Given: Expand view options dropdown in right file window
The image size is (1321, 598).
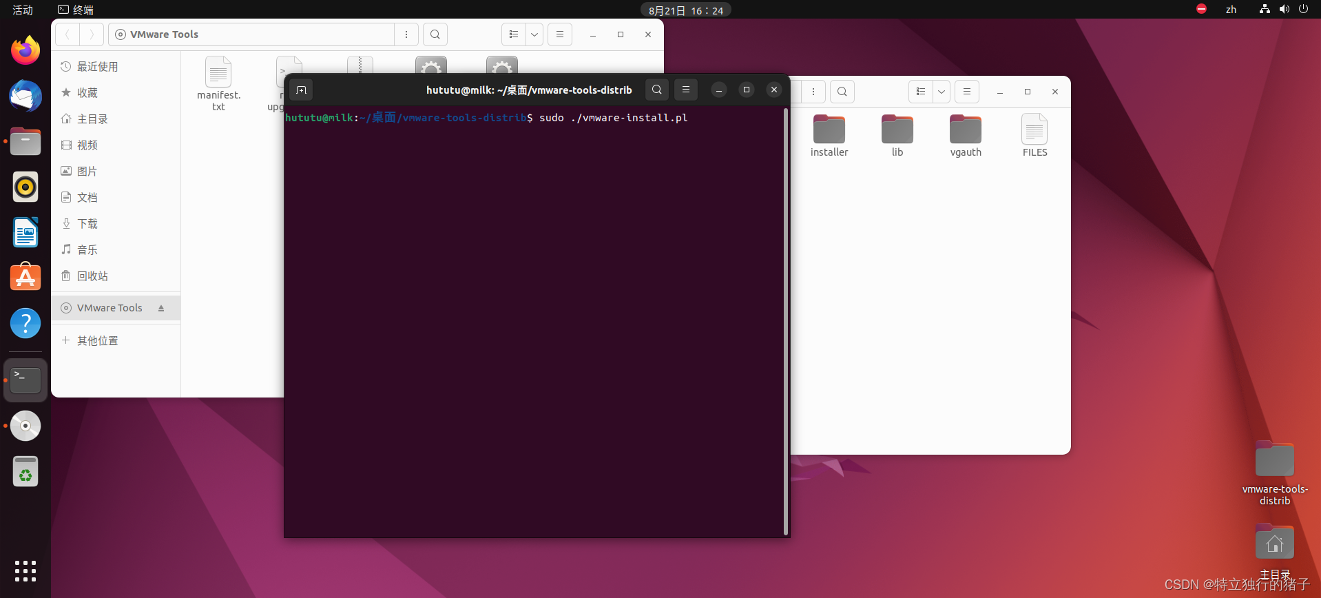Looking at the screenshot, I should point(942,92).
